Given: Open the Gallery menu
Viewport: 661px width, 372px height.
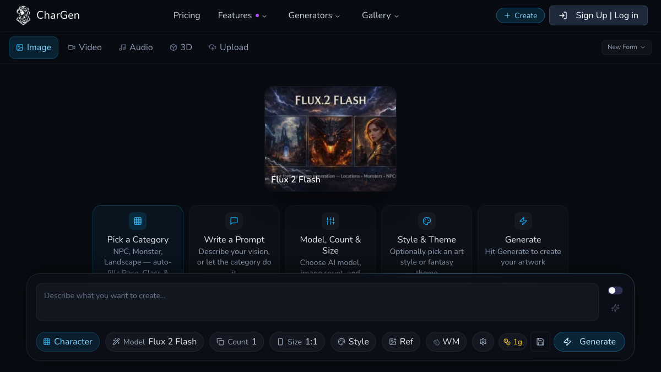Looking at the screenshot, I should [x=380, y=15].
